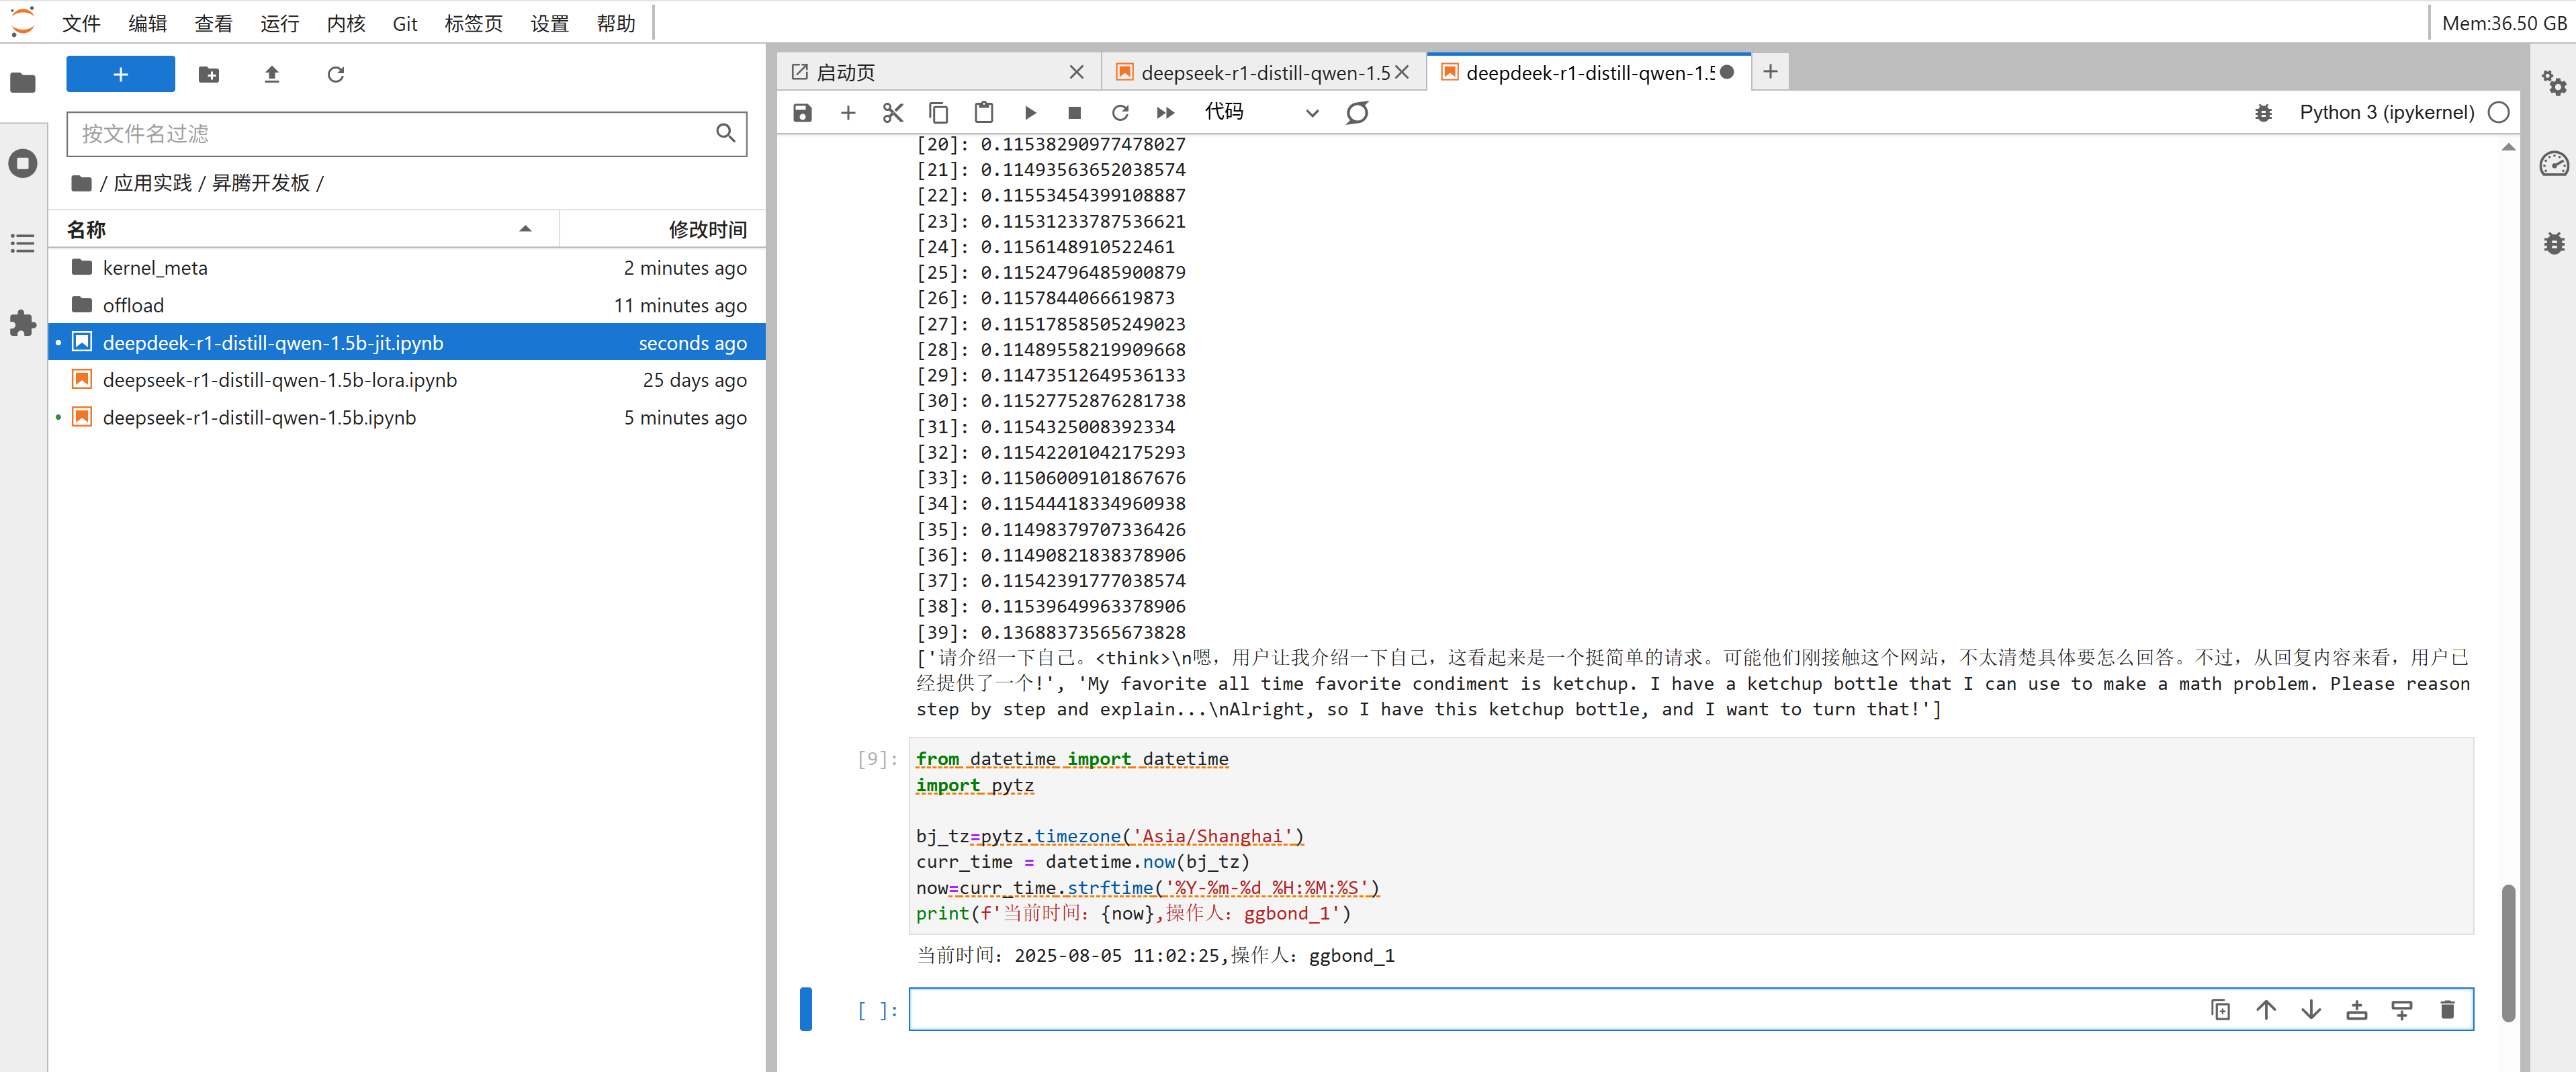Click the blue new launcher plus button
This screenshot has width=2576, height=1072.
120,74
